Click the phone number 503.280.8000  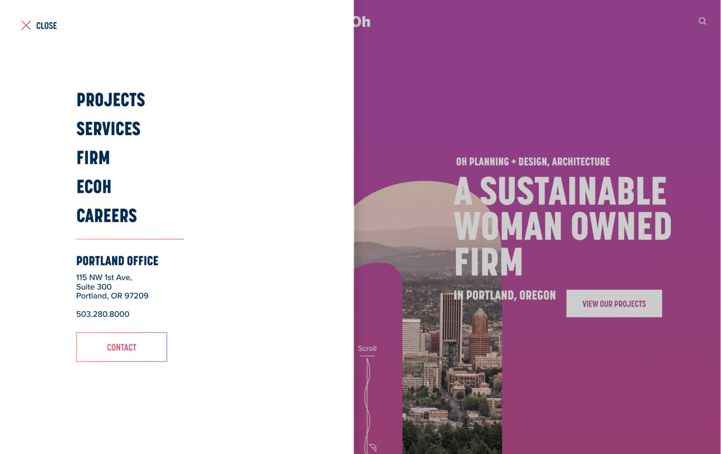click(x=103, y=314)
